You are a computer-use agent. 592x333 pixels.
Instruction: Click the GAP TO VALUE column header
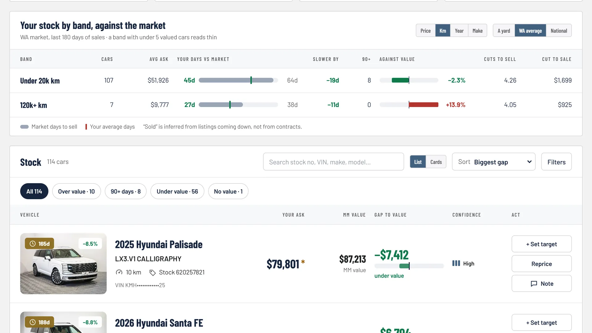point(391,215)
